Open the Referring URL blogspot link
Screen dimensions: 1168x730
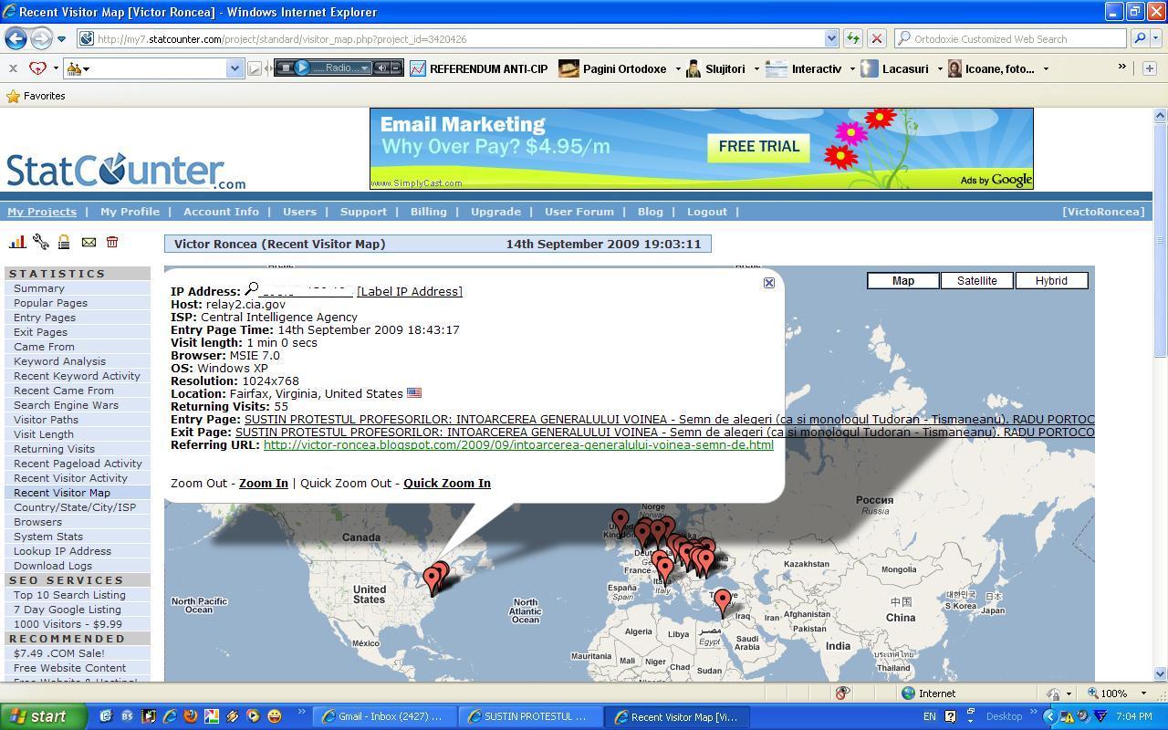pos(518,444)
